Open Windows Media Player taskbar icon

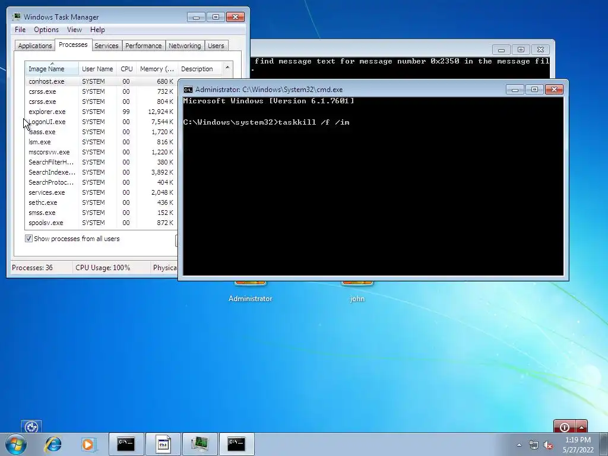pyautogui.click(x=88, y=444)
